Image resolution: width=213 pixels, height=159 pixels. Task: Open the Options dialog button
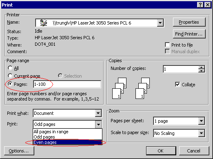point(19,151)
